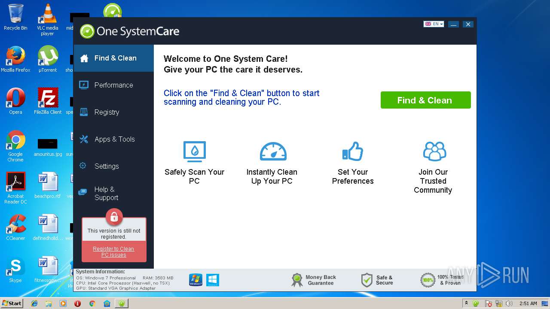Screen dimensions: 550x309
Task: Select the Recycle Bin desktop icon
Action: click(x=15, y=17)
